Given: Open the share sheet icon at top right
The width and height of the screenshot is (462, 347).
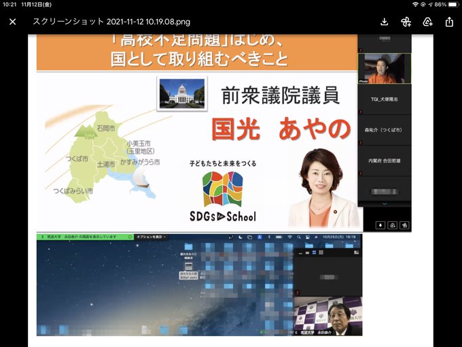Looking at the screenshot, I should tap(449, 22).
